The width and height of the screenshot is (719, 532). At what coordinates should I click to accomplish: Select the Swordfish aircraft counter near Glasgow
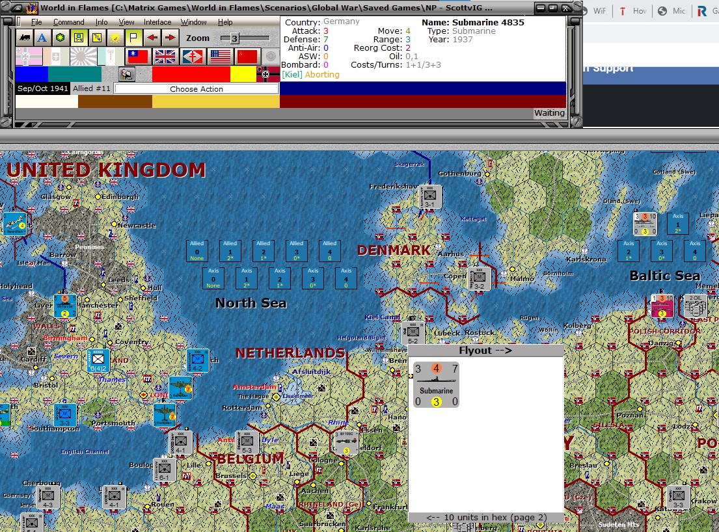click(x=15, y=224)
